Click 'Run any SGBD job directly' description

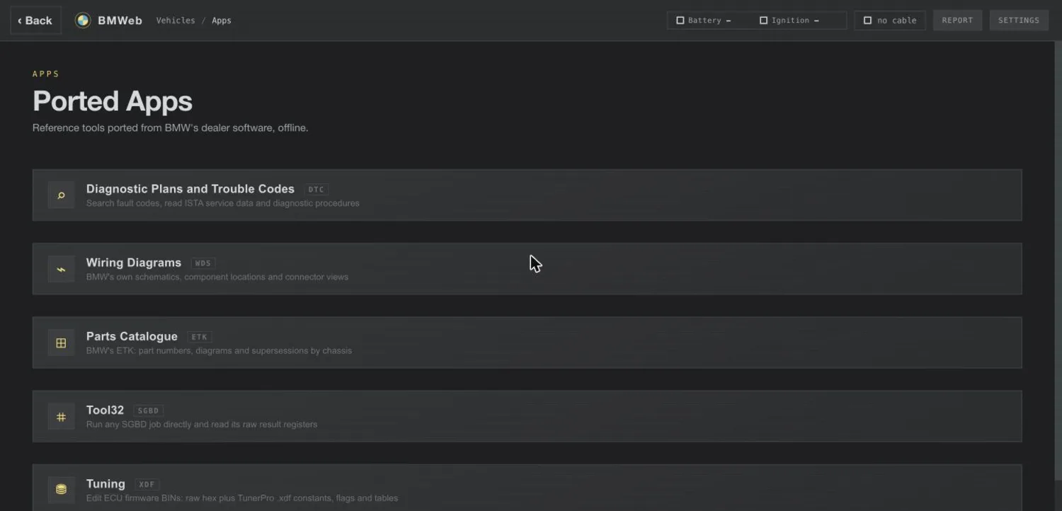pyautogui.click(x=202, y=425)
